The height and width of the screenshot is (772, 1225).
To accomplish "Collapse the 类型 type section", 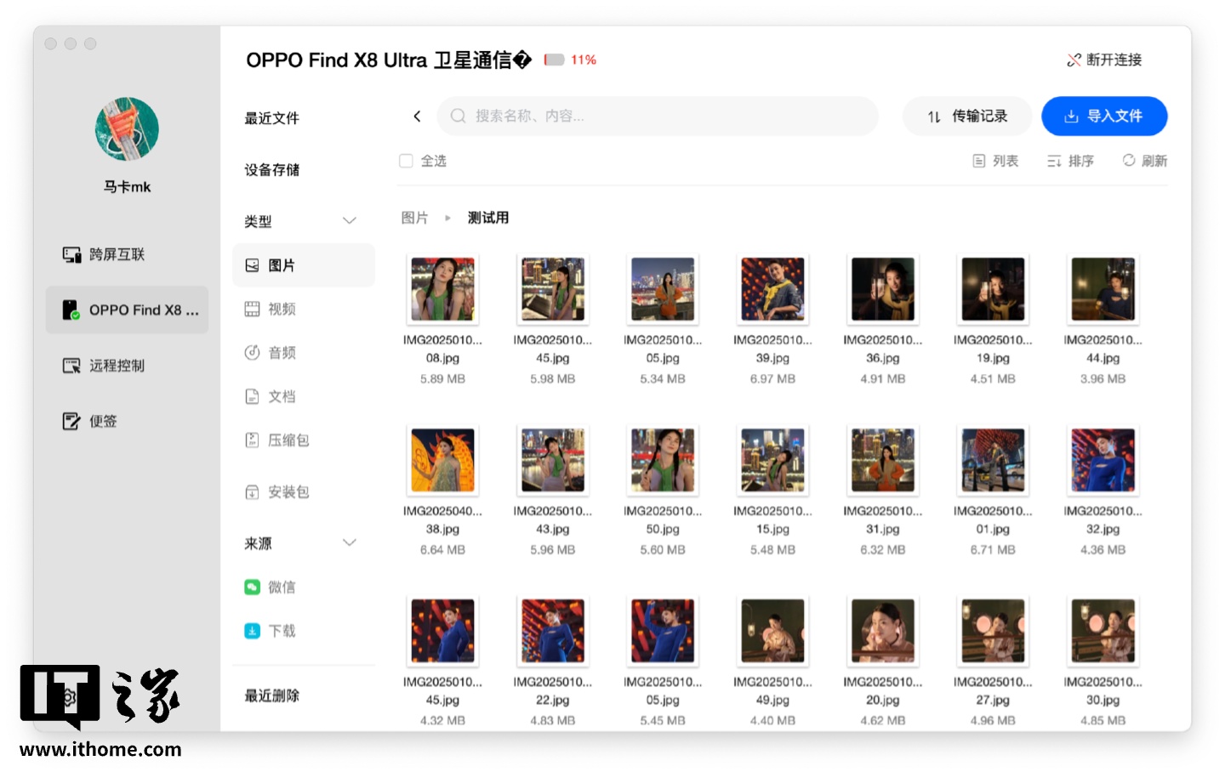I will pyautogui.click(x=349, y=221).
